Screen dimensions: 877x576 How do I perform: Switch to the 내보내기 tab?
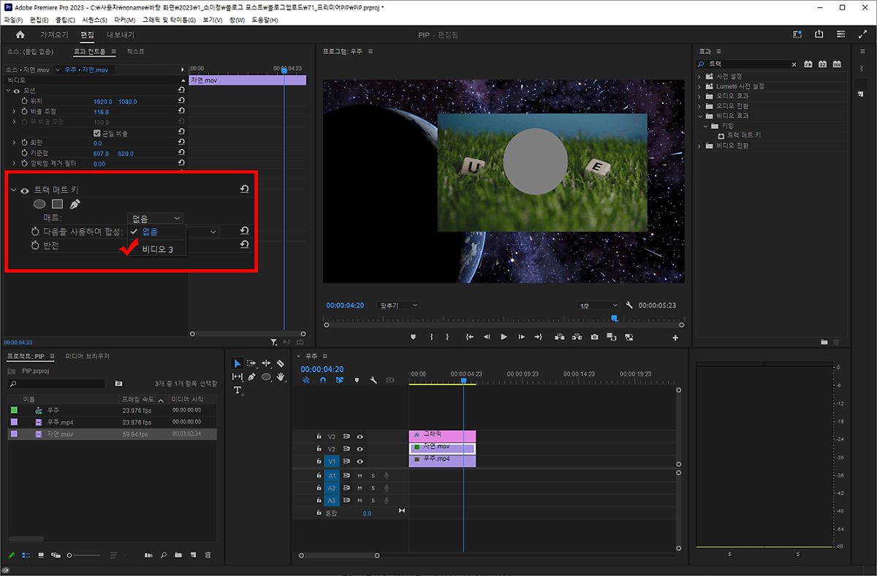pos(121,34)
